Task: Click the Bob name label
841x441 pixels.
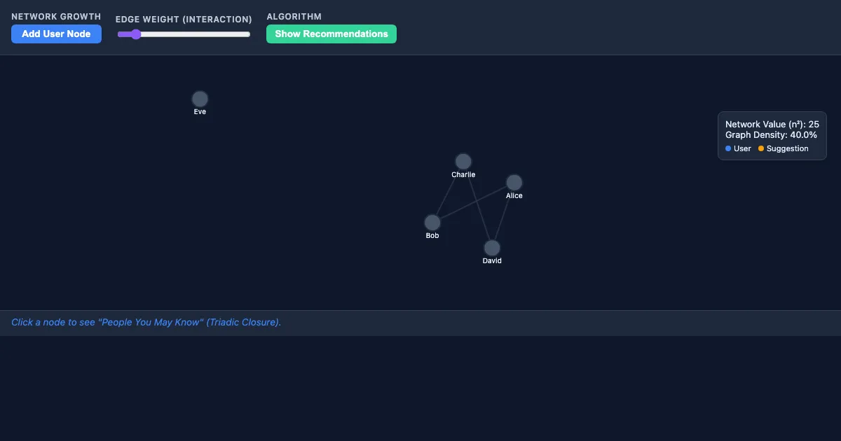Action: 432,236
